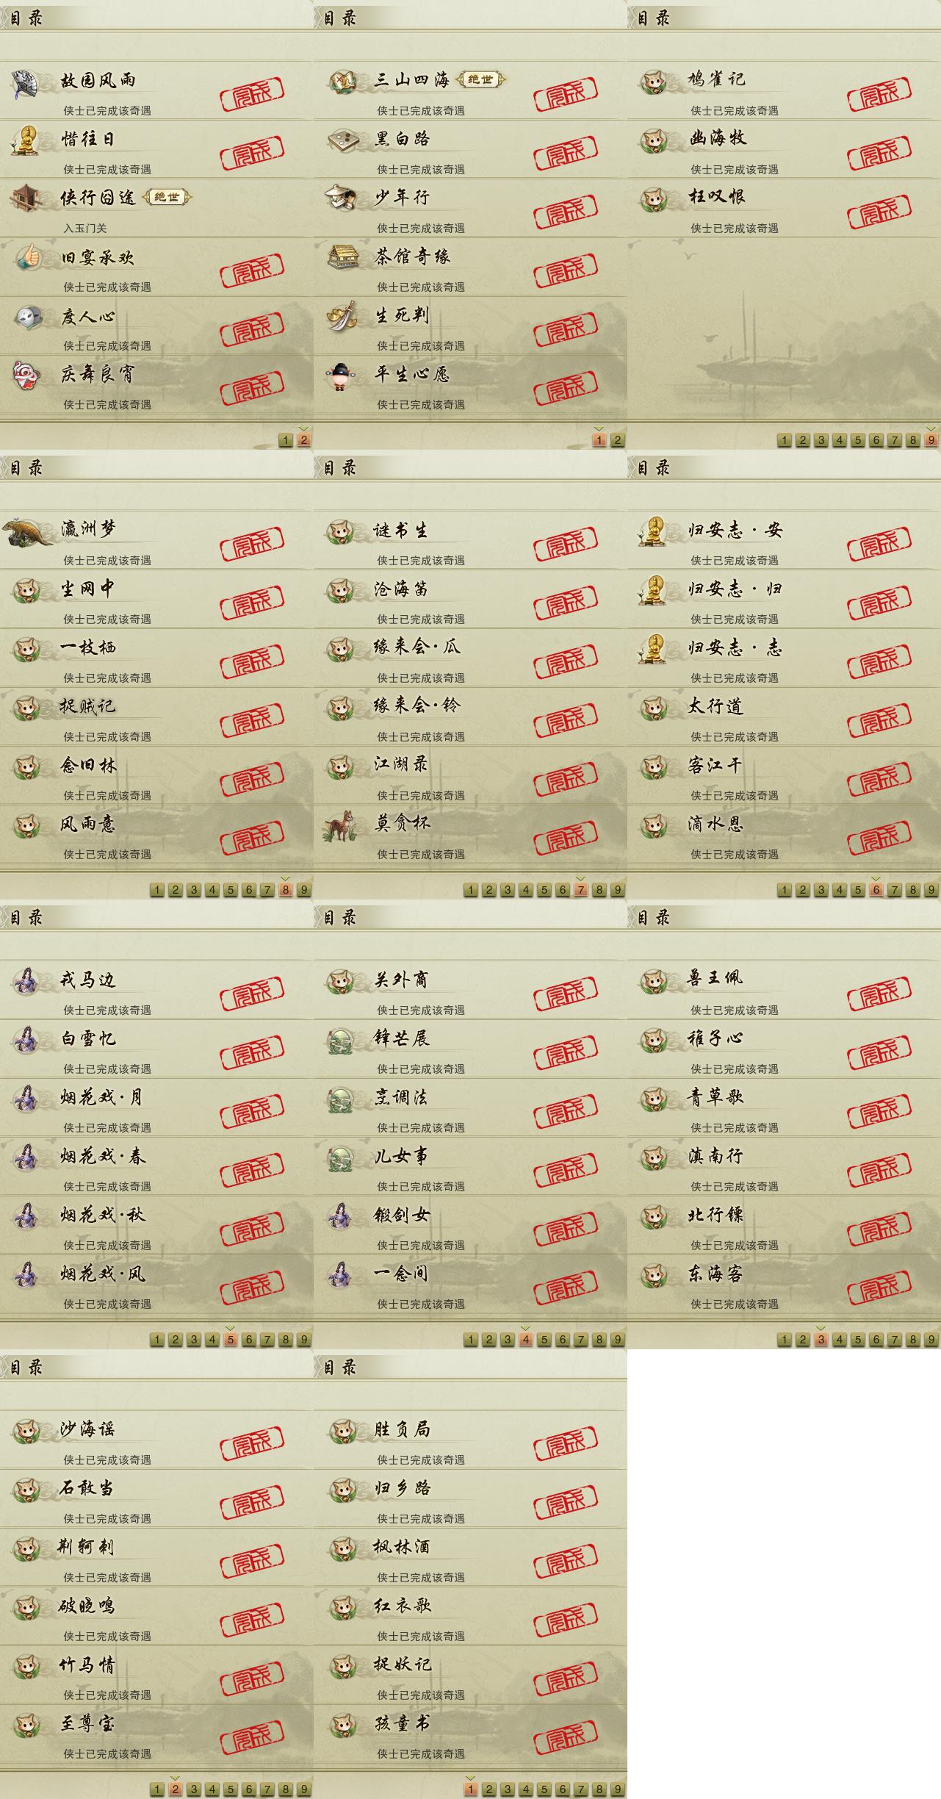The width and height of the screenshot is (941, 1799).
Task: Click the 绝世 badge beside 三山四海
Action: pyautogui.click(x=480, y=79)
